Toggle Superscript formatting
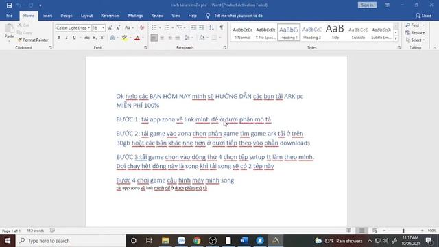This screenshot has height=247, width=439. tap(102, 38)
